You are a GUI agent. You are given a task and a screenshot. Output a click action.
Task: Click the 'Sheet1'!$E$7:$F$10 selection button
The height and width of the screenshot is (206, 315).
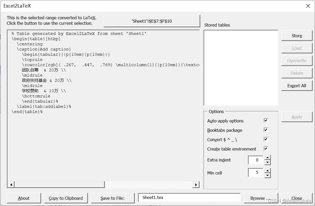tap(152, 21)
